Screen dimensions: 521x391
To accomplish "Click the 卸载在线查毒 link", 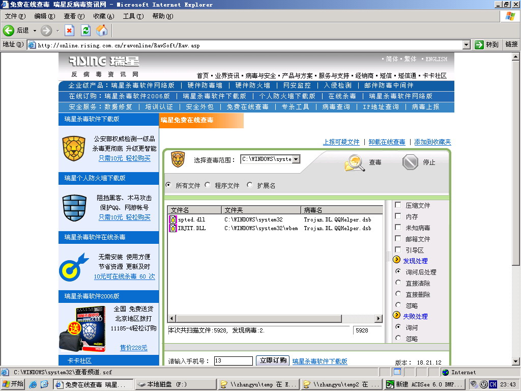I will tap(387, 142).
